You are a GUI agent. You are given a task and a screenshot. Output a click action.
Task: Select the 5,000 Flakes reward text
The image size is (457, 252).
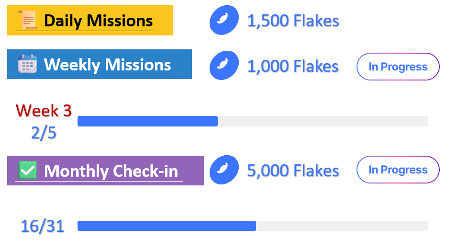point(293,171)
